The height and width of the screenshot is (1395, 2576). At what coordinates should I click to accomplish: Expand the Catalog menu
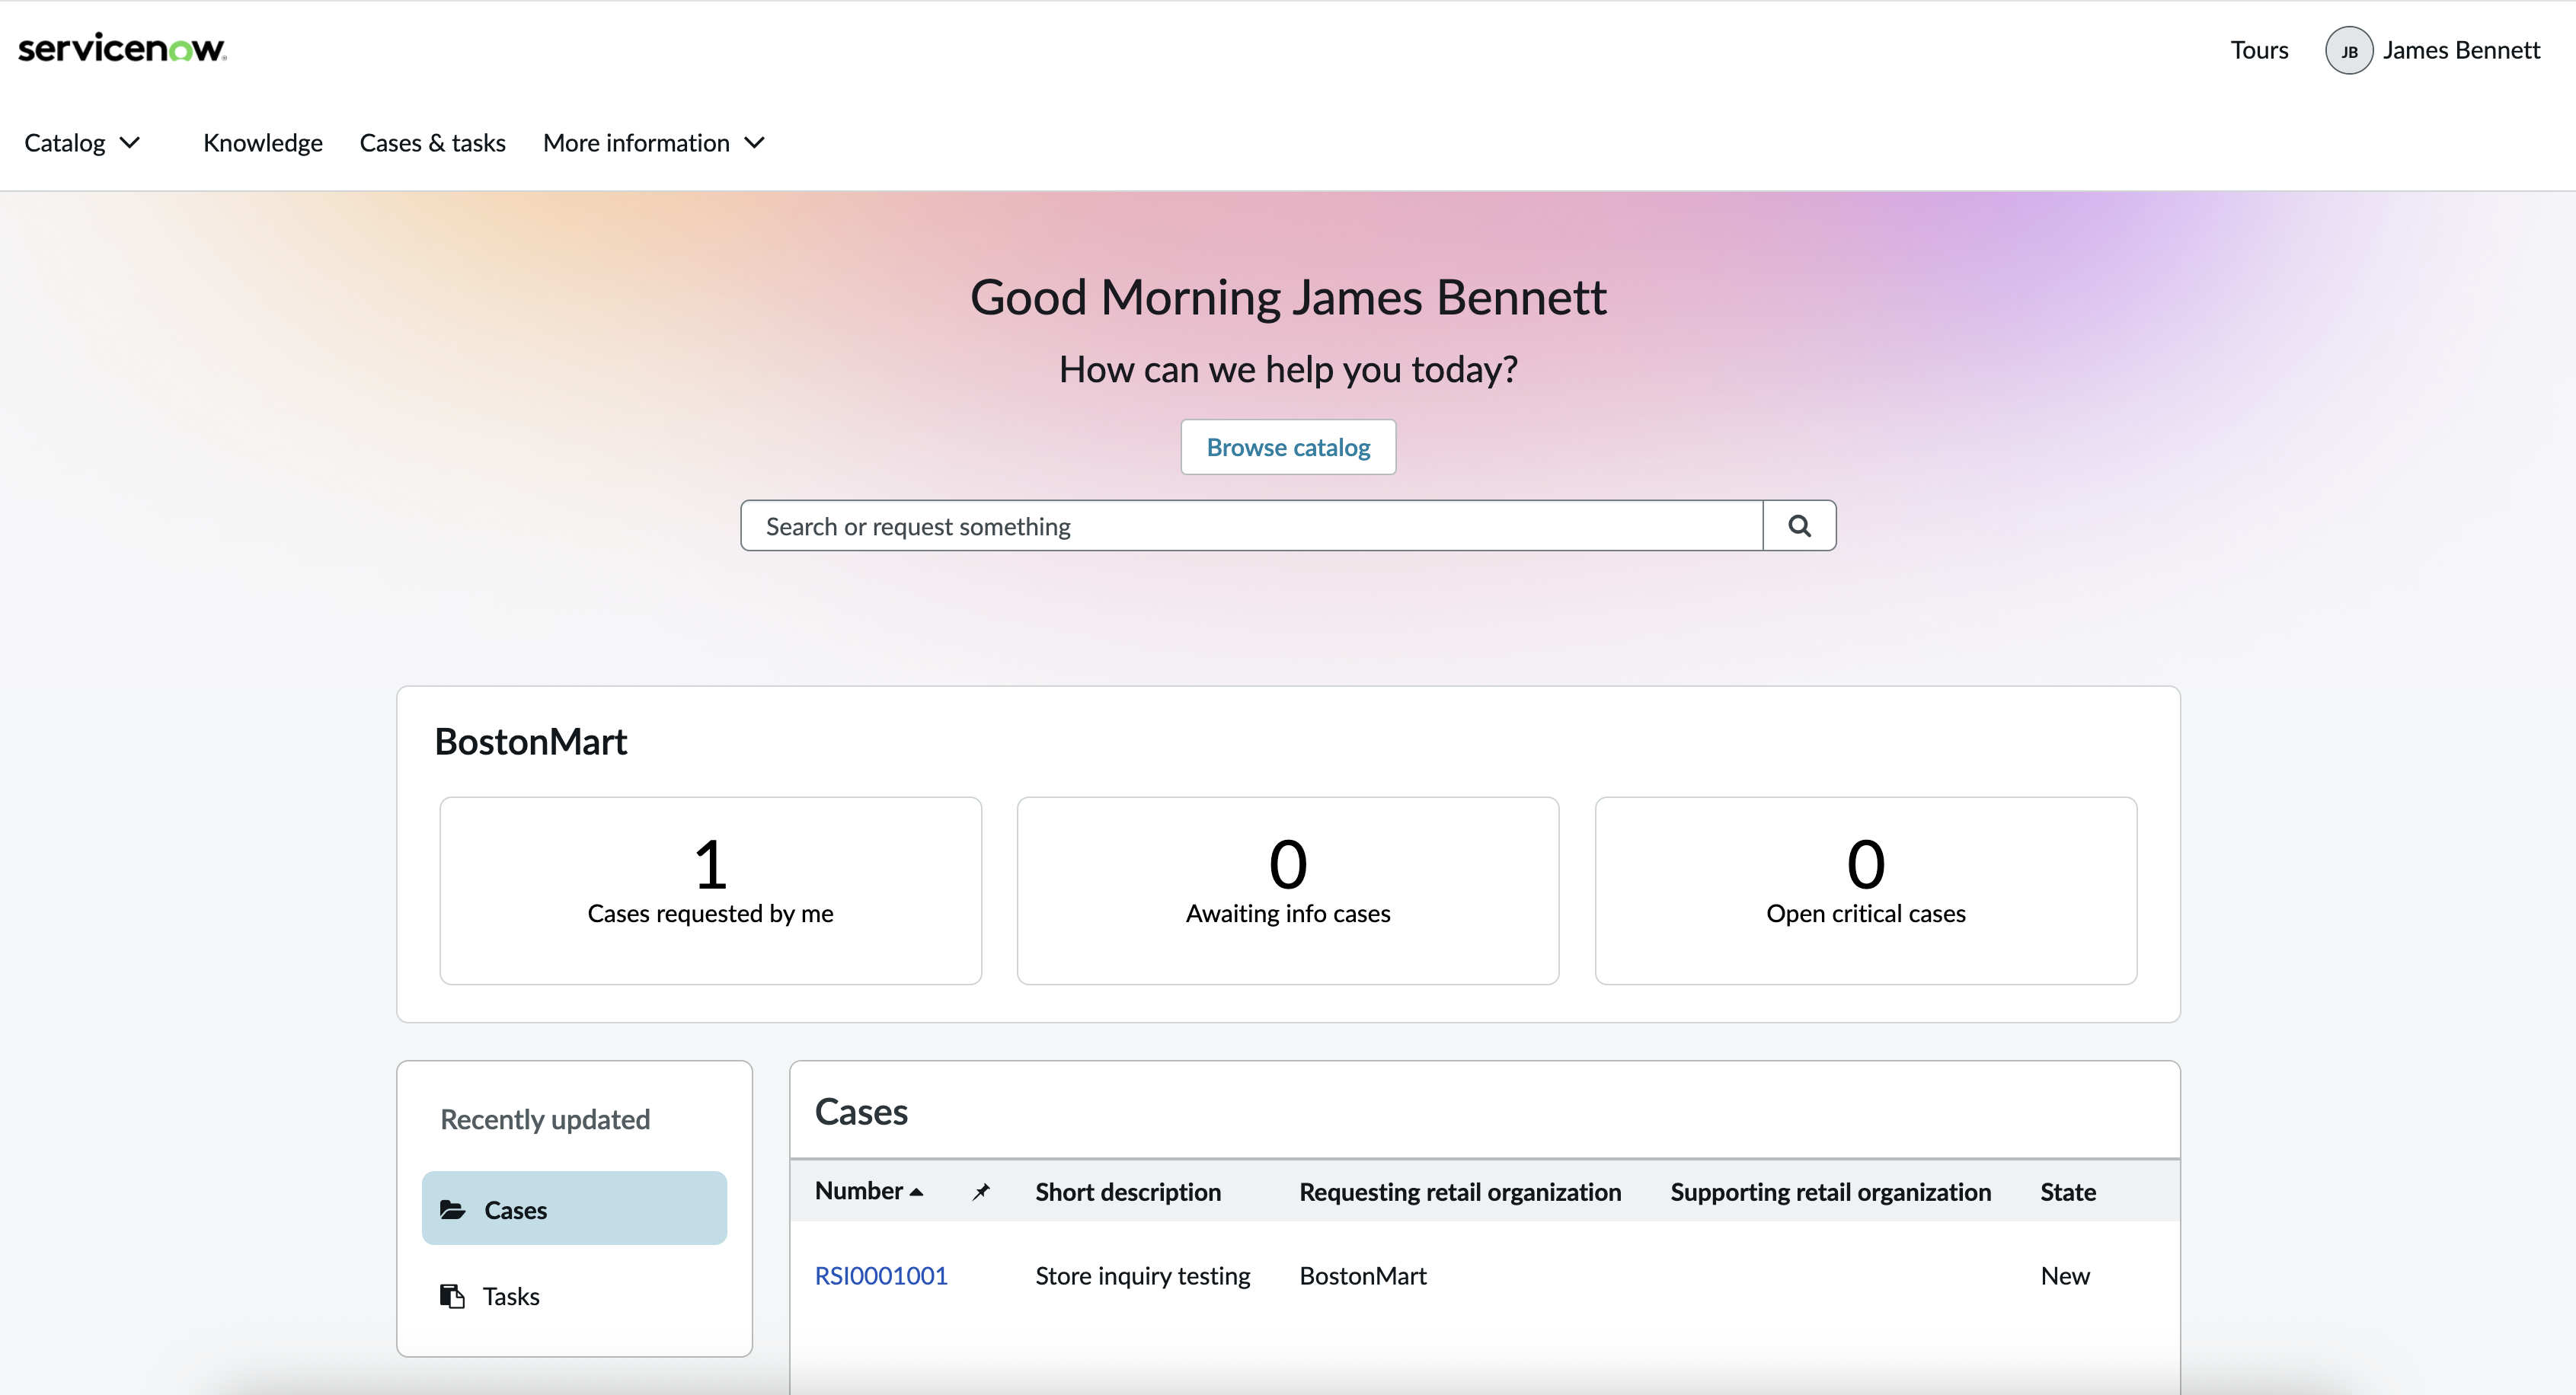pos(82,143)
